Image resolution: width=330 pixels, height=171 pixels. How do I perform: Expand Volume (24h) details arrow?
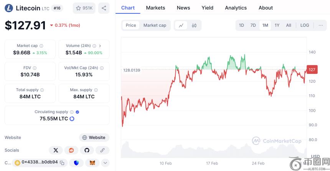pyautogui.click(x=100, y=46)
